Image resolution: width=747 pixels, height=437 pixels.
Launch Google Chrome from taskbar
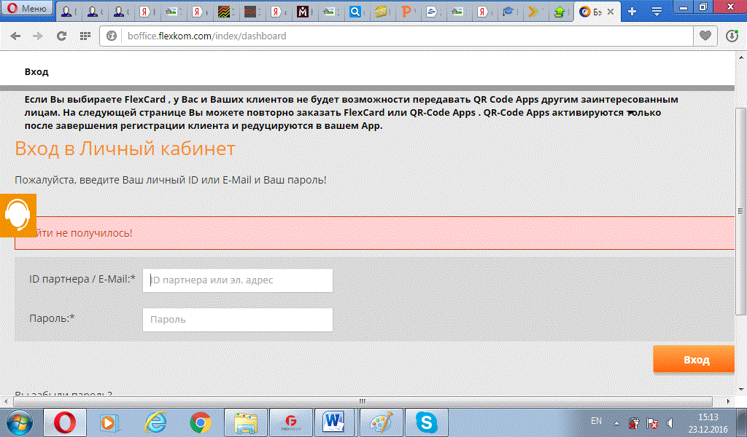pos(200,422)
